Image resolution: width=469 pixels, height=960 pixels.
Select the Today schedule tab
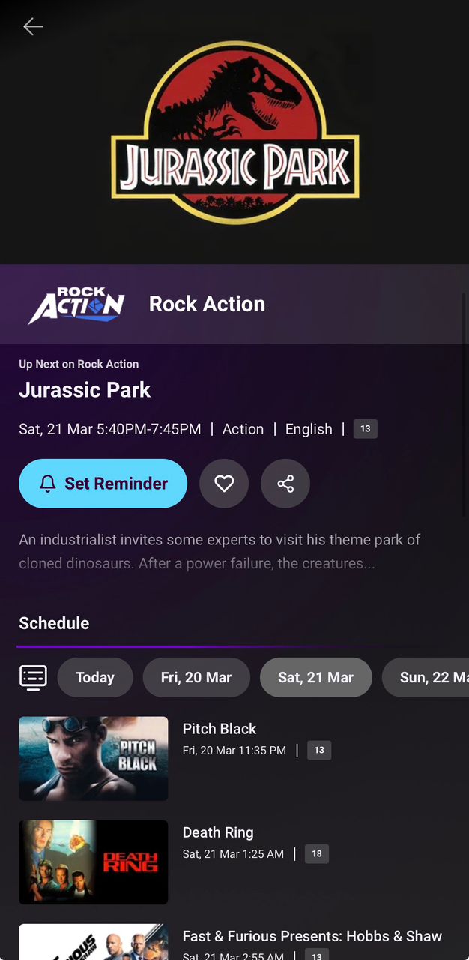tap(95, 677)
